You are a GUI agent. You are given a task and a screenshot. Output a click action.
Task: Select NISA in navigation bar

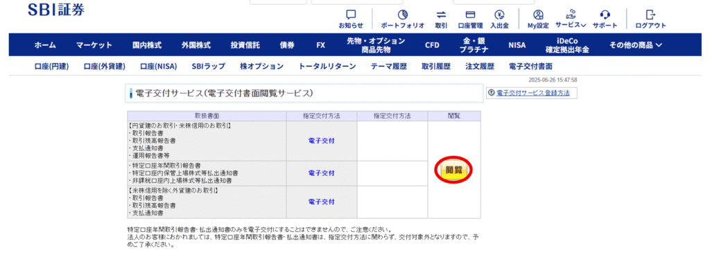[517, 45]
